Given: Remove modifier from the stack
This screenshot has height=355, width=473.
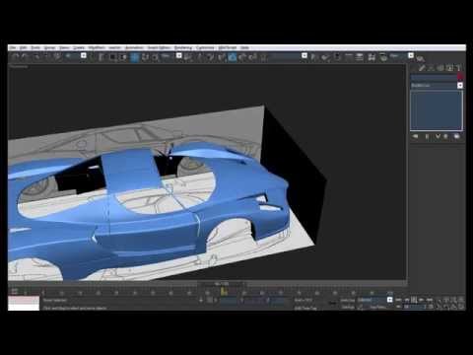Looking at the screenshot, I should (x=445, y=136).
